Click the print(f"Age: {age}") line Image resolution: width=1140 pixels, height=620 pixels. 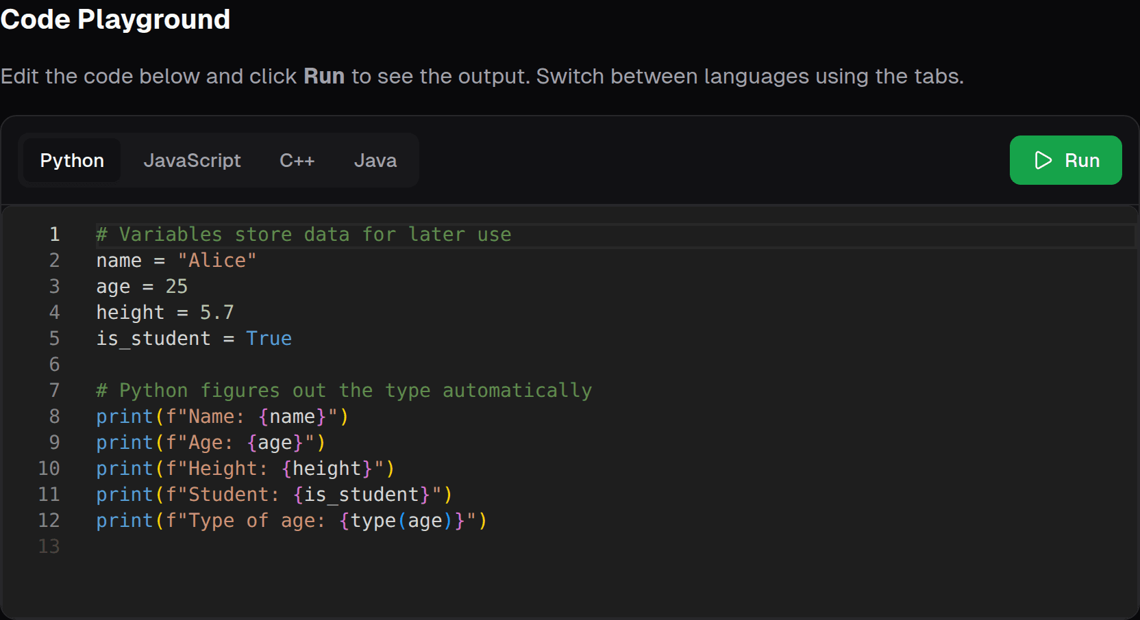211,443
